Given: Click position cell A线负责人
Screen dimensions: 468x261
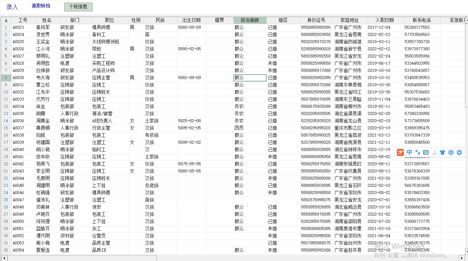Looking at the screenshot, I should coord(110,121).
